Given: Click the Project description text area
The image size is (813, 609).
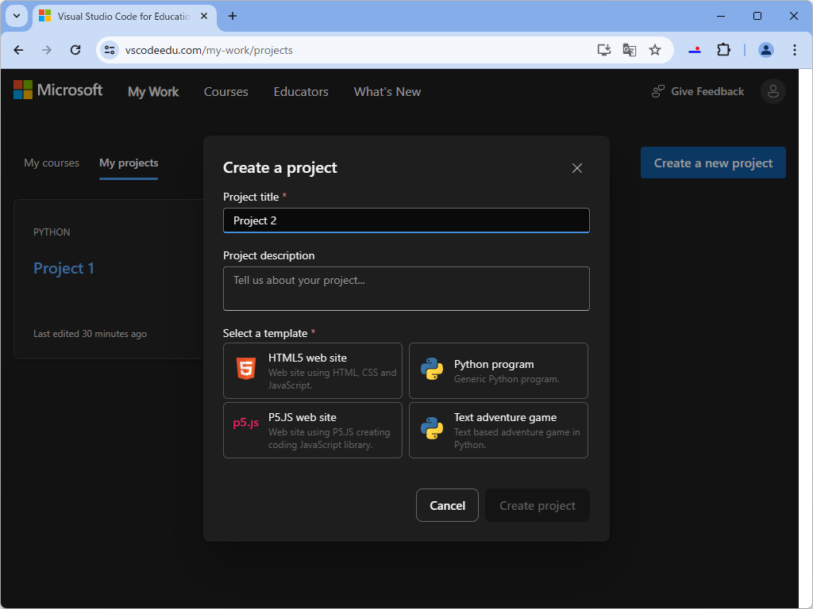Looking at the screenshot, I should coord(406,289).
